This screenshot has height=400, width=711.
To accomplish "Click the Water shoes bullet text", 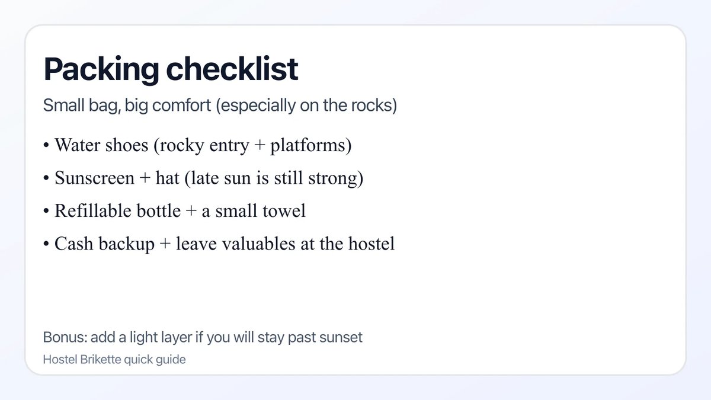I will (x=203, y=146).
